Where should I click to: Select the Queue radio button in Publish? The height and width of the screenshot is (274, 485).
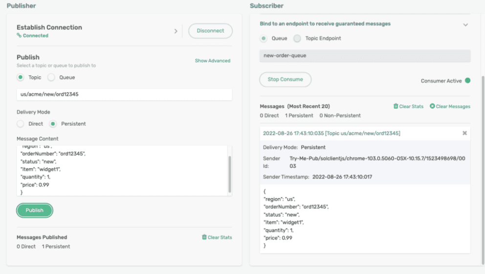pyautogui.click(x=51, y=77)
